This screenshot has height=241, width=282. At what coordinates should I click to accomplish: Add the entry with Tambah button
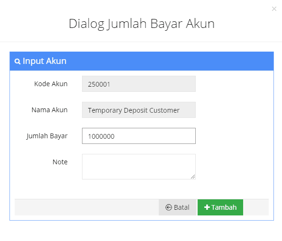coord(220,207)
